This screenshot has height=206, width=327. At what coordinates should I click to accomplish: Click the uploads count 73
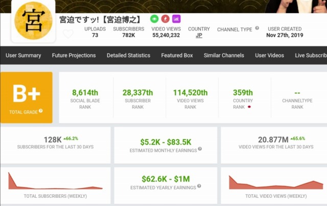pos(95,35)
